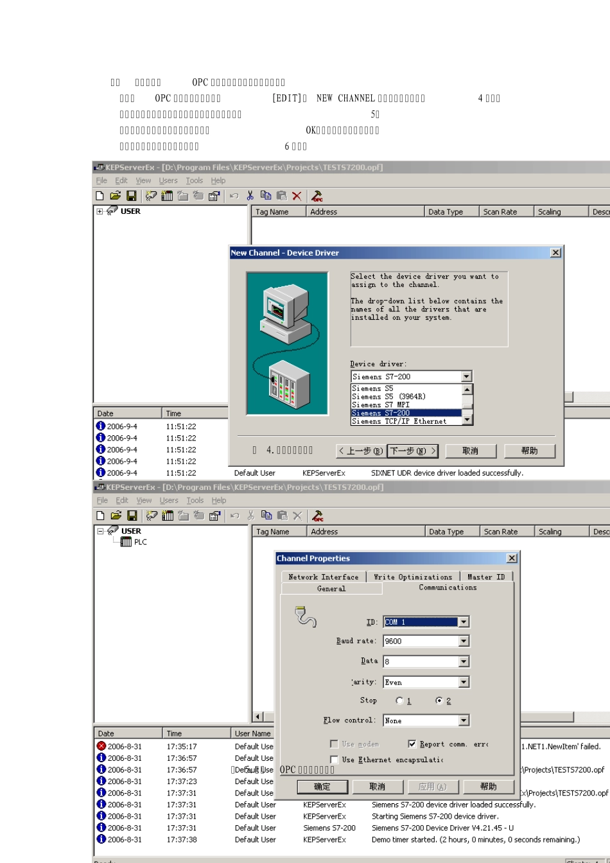Image resolution: width=610 pixels, height=863 pixels.
Task: Switch to the Write Optimizations tab
Action: [413, 577]
